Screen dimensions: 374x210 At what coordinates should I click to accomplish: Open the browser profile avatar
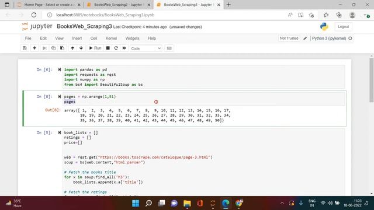pos(352,15)
